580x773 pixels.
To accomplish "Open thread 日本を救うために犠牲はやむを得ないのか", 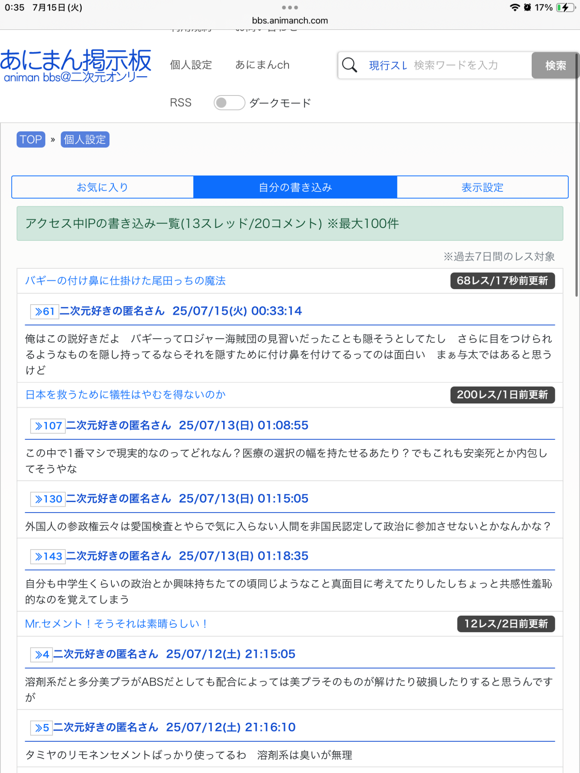I will (x=125, y=395).
